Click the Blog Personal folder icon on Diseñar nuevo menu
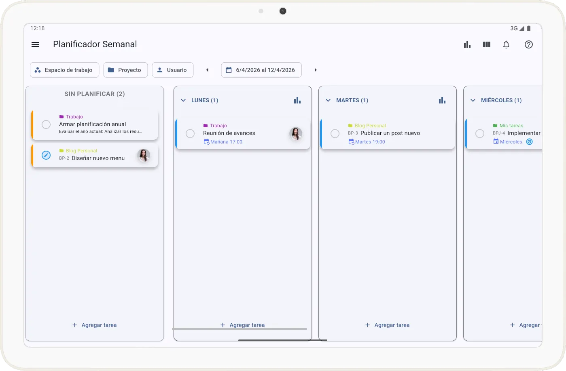Screen dimensions: 566x371 pyautogui.click(x=61, y=151)
